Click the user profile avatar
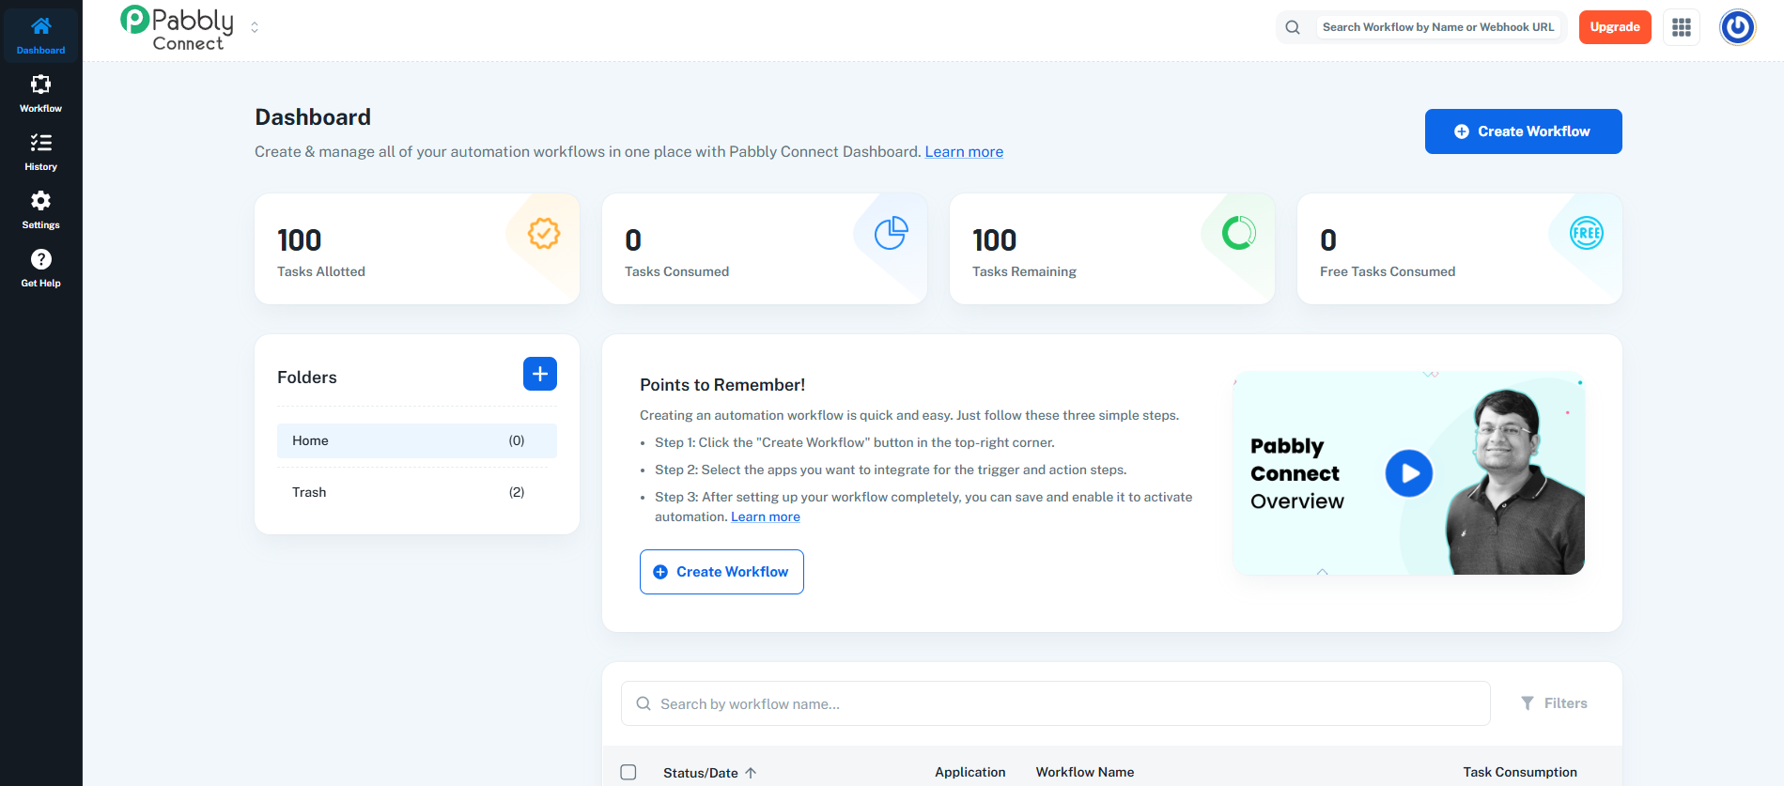Screen dimensions: 1784x786 [1737, 27]
